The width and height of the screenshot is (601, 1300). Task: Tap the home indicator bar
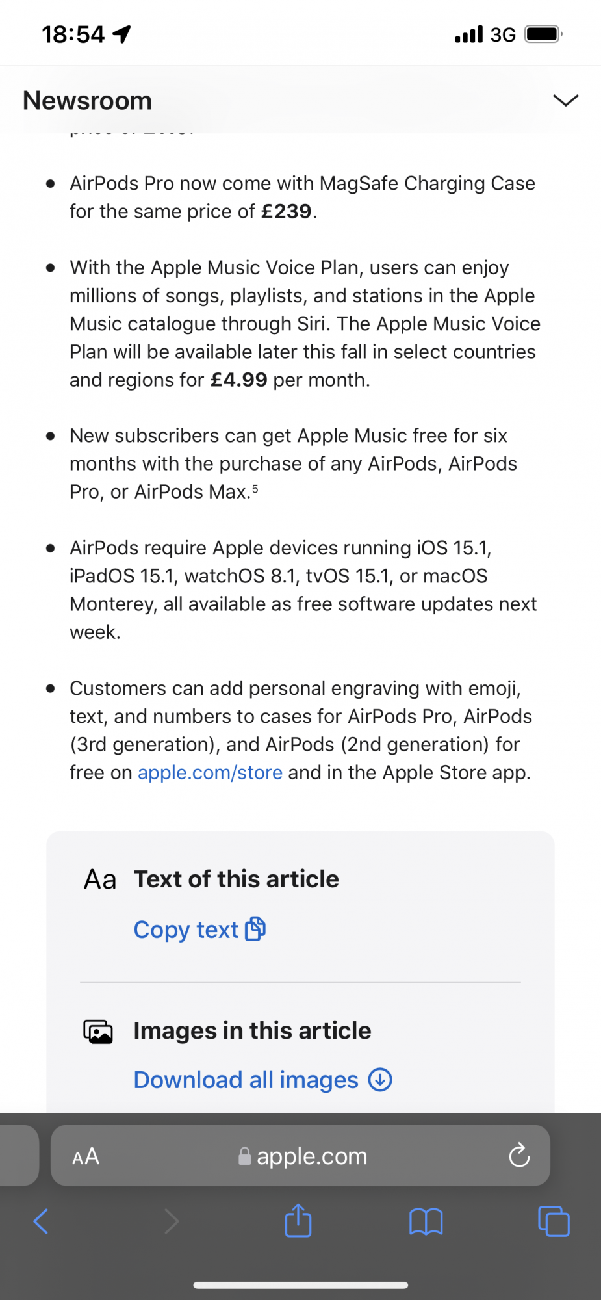[300, 1285]
